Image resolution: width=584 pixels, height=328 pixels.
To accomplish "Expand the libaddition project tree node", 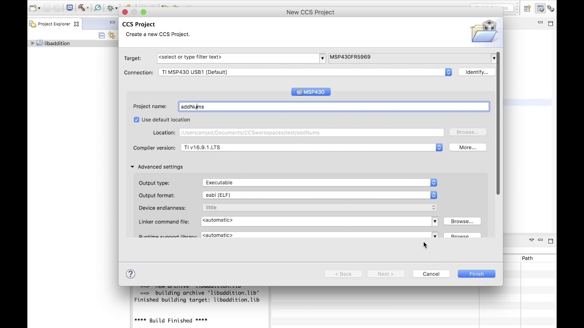I will coord(32,43).
